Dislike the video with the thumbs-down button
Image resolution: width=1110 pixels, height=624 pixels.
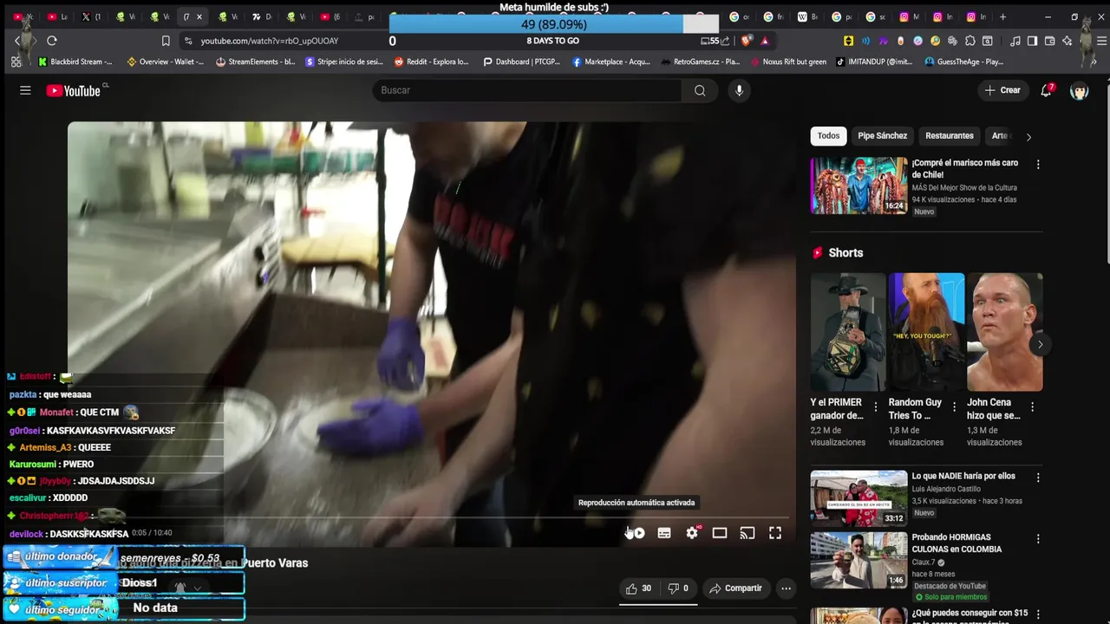[x=678, y=588]
